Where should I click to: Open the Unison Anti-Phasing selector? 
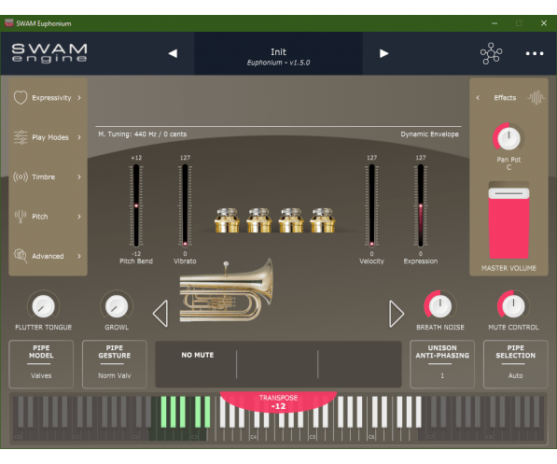[x=442, y=364]
